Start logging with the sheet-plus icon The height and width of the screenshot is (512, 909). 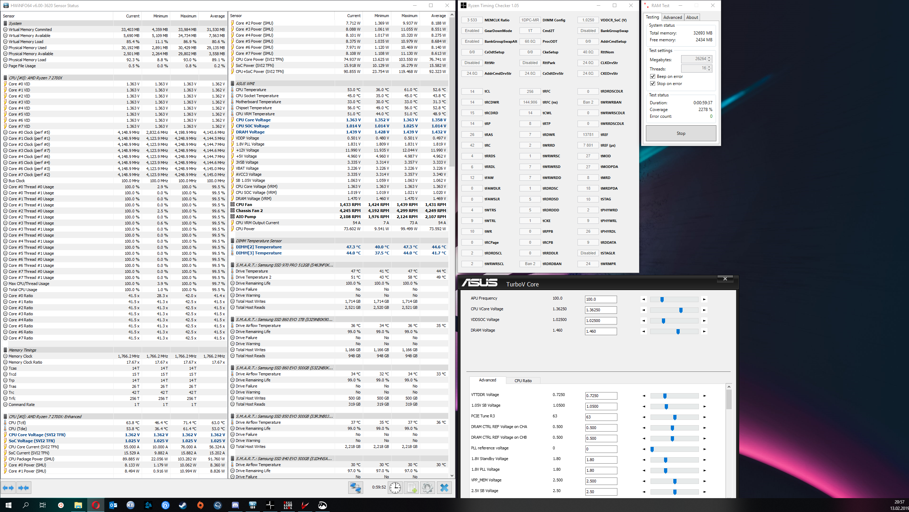pyautogui.click(x=411, y=487)
